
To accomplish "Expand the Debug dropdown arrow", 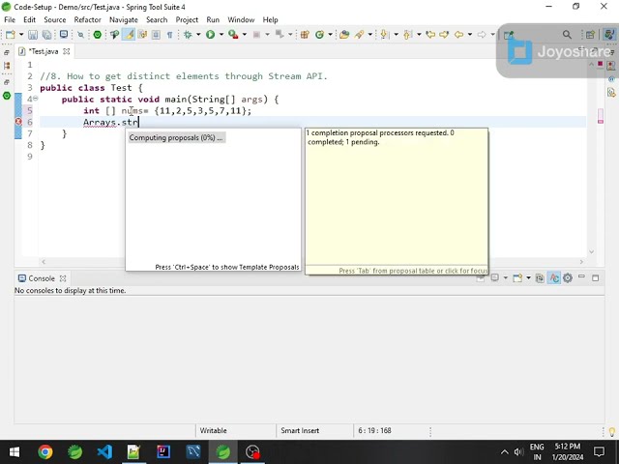I will tap(198, 35).
